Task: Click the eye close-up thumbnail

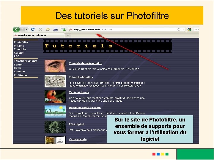Action: (x=55, y=66)
